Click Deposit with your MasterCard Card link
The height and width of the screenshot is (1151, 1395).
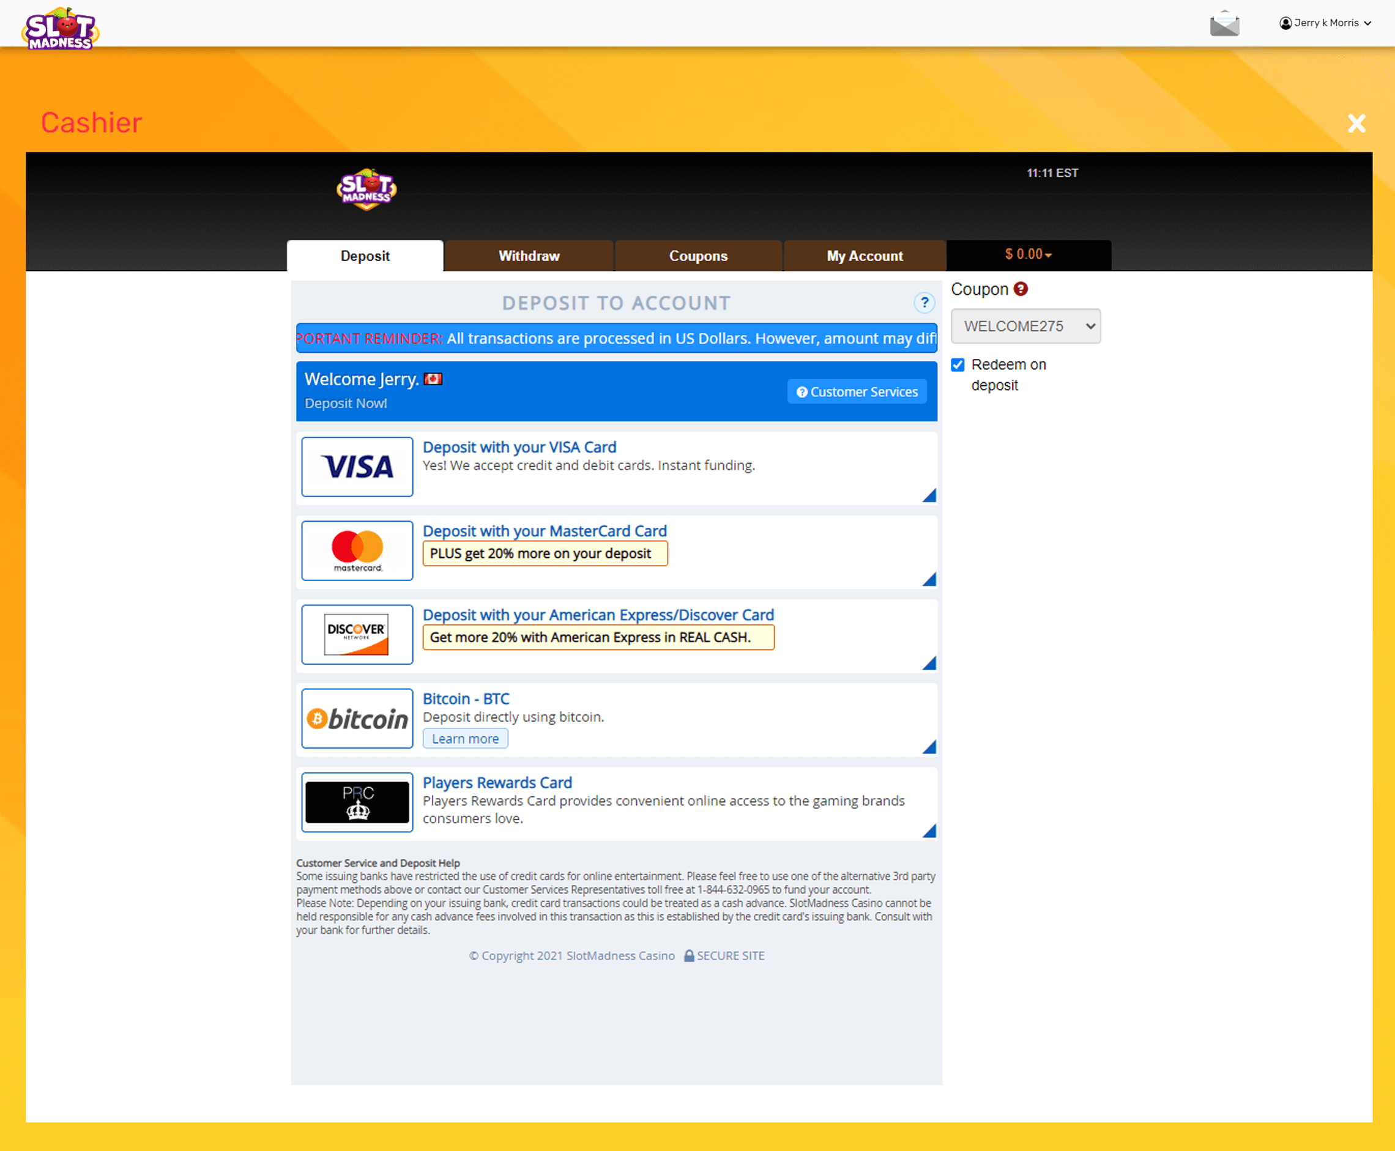click(x=545, y=531)
